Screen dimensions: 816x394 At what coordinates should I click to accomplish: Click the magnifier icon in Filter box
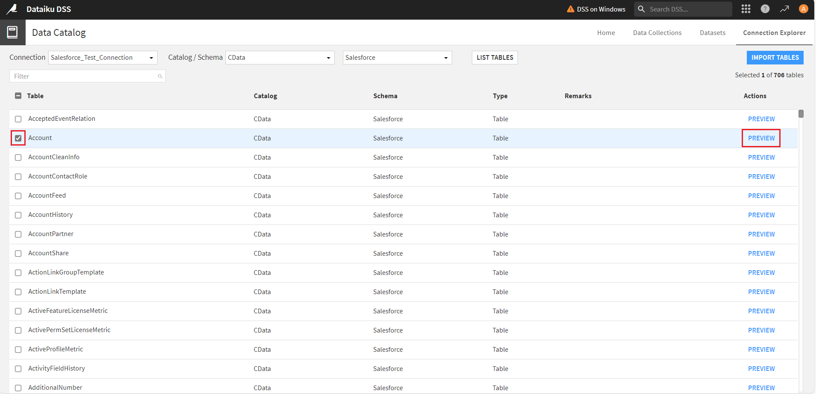click(160, 76)
